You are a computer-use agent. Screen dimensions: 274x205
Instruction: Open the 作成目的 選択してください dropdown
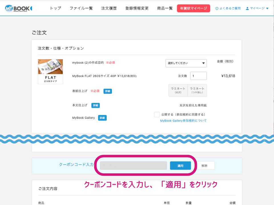[x=186, y=63]
